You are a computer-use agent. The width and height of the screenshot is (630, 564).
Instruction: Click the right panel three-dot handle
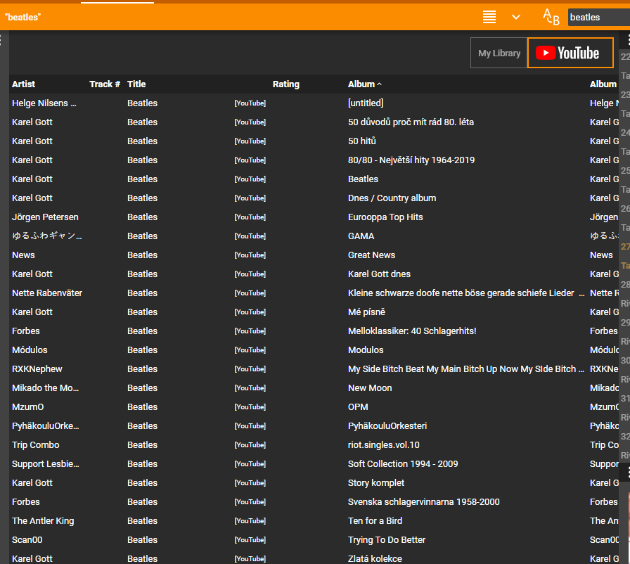(627, 39)
